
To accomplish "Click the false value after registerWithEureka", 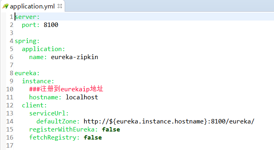I will [111, 129].
